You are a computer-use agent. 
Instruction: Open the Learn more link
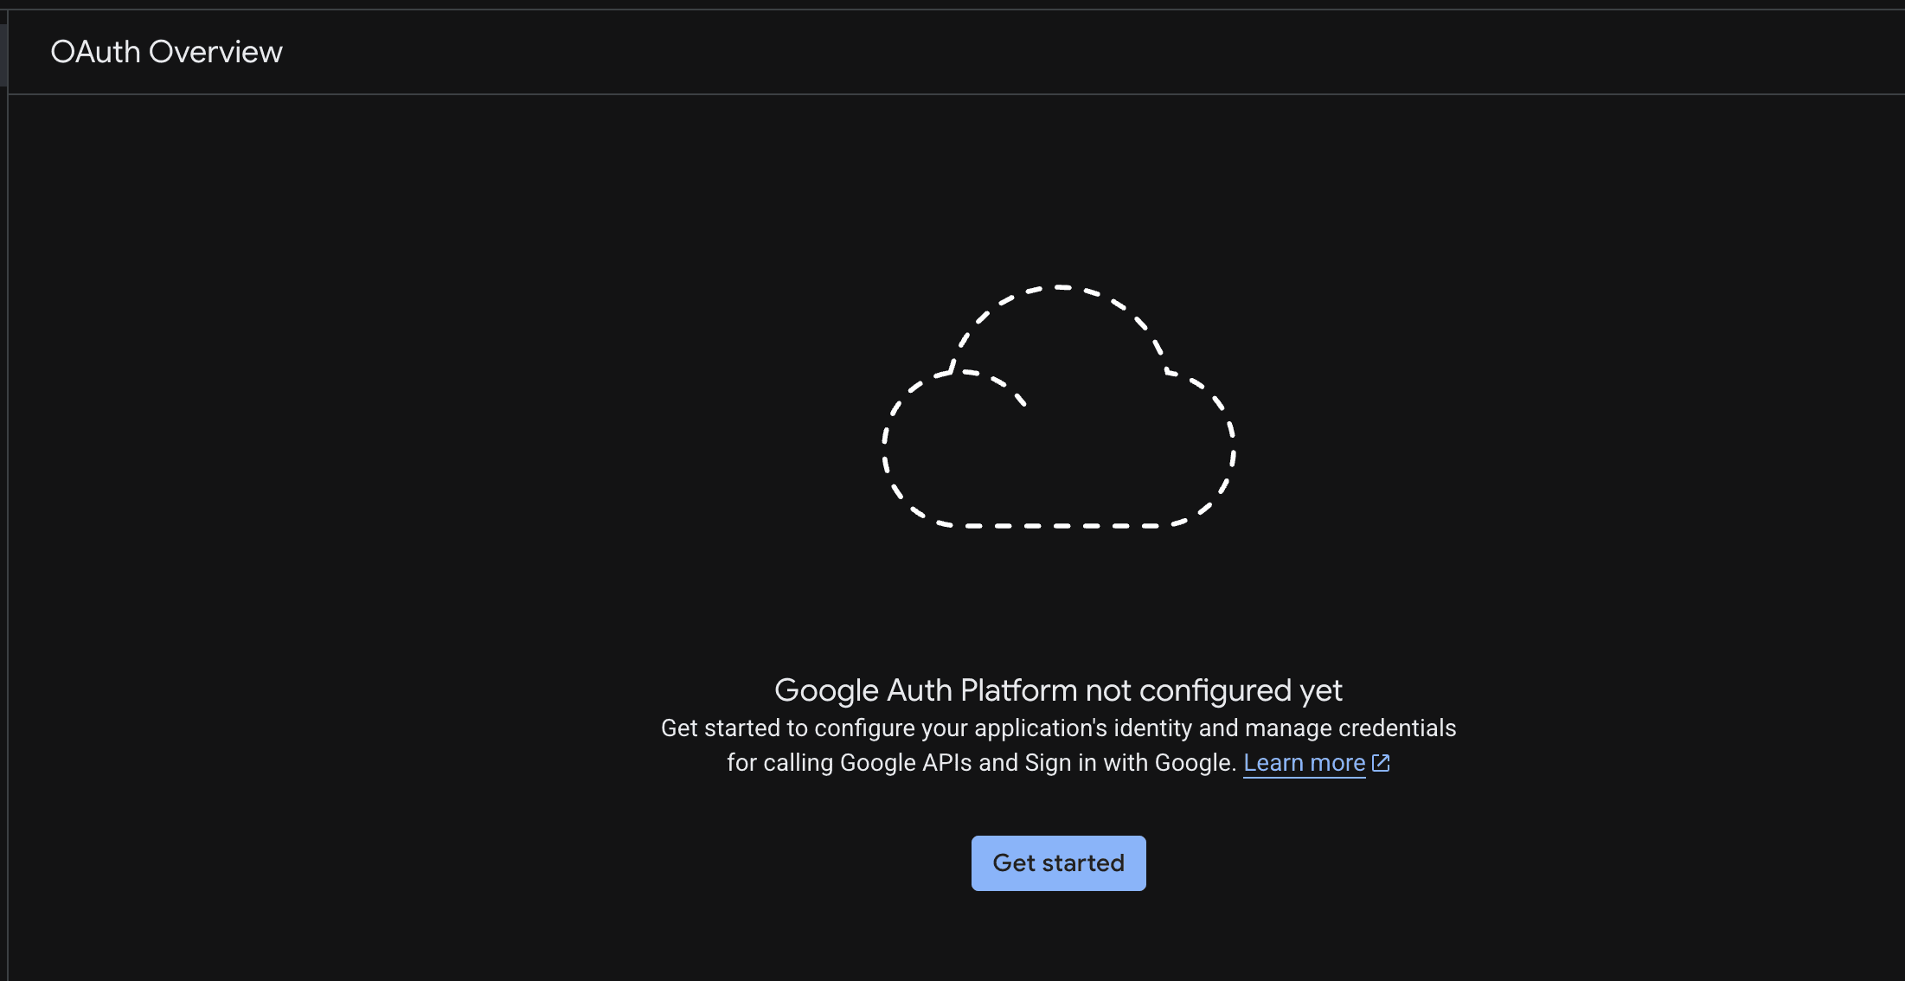(1304, 763)
